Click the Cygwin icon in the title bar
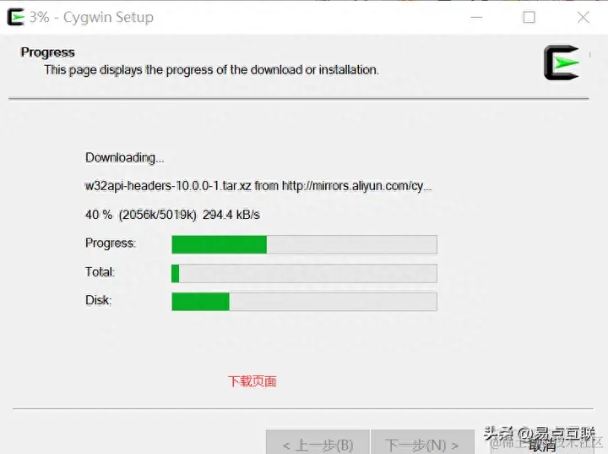The image size is (608, 454). click(x=16, y=17)
